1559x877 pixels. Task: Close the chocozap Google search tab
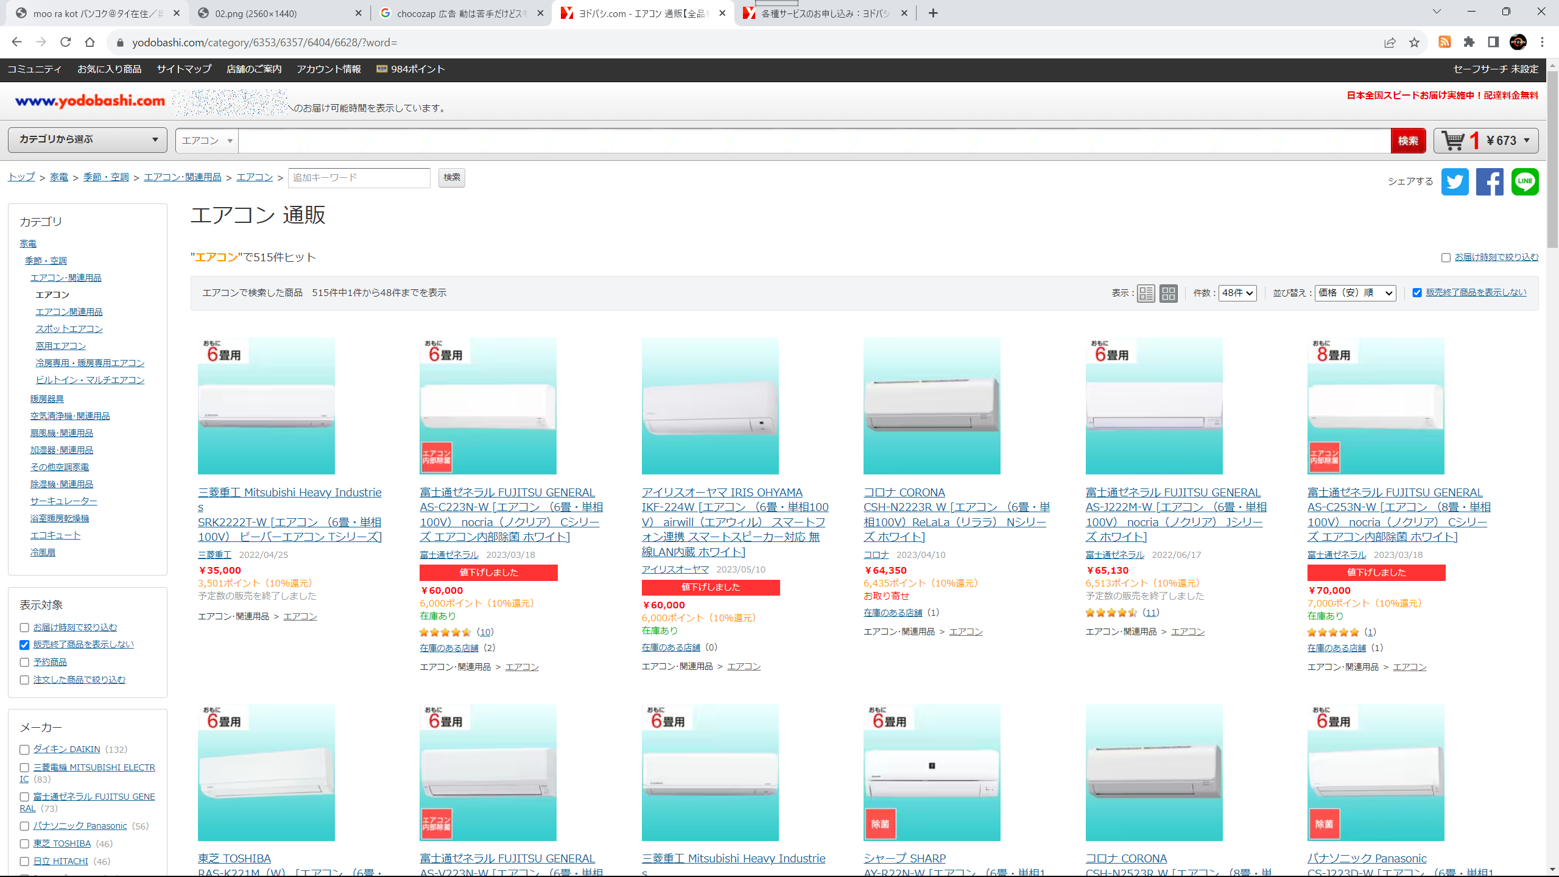point(540,13)
